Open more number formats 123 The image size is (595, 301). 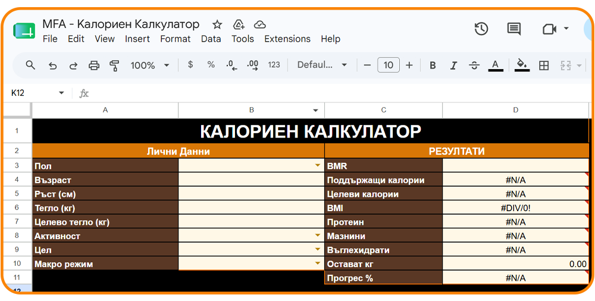[x=274, y=65]
